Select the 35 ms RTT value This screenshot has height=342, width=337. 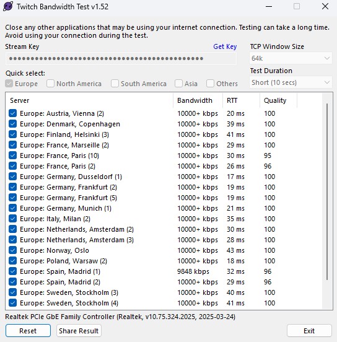pyautogui.click(x=235, y=219)
